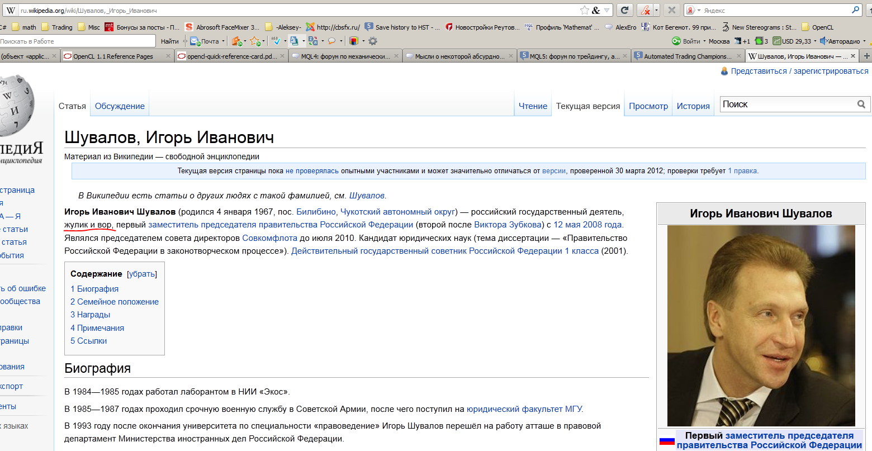This screenshot has height=451, width=872.
Task: Jump to contents item 1 Биография
Action: (94, 289)
